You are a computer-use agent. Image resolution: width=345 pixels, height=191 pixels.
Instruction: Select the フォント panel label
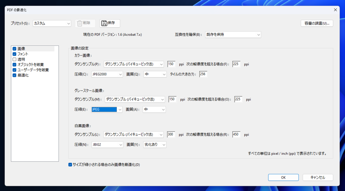(x=23, y=54)
